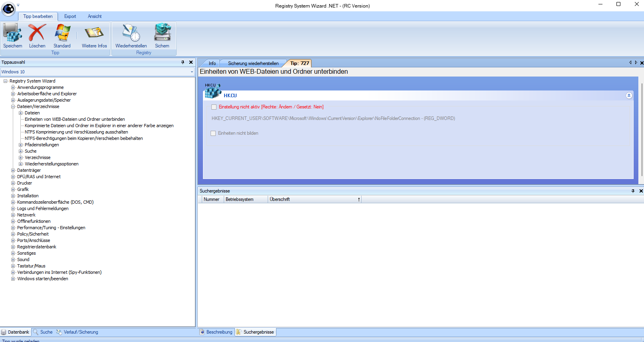Click the HKCU registry cubes icon
The image size is (644, 342).
[x=213, y=90]
